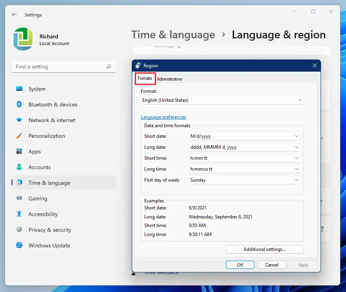Screen dimensions: 346x292
Task: Click the Additional settings button
Action: [265, 249]
